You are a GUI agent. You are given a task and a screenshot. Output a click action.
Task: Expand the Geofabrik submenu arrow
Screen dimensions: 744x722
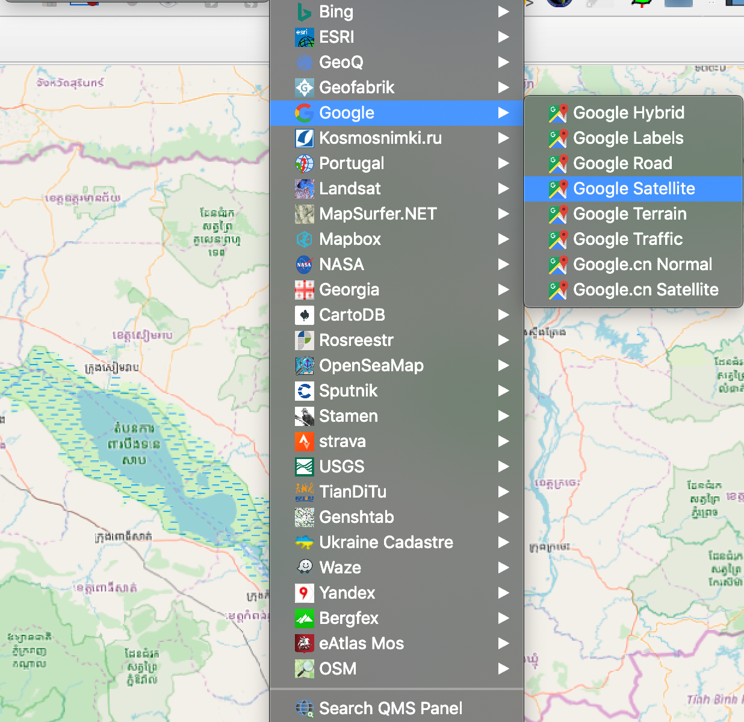click(x=504, y=88)
